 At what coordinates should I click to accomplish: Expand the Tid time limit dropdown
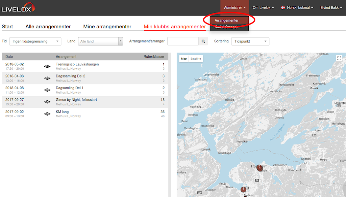pyautogui.click(x=35, y=41)
